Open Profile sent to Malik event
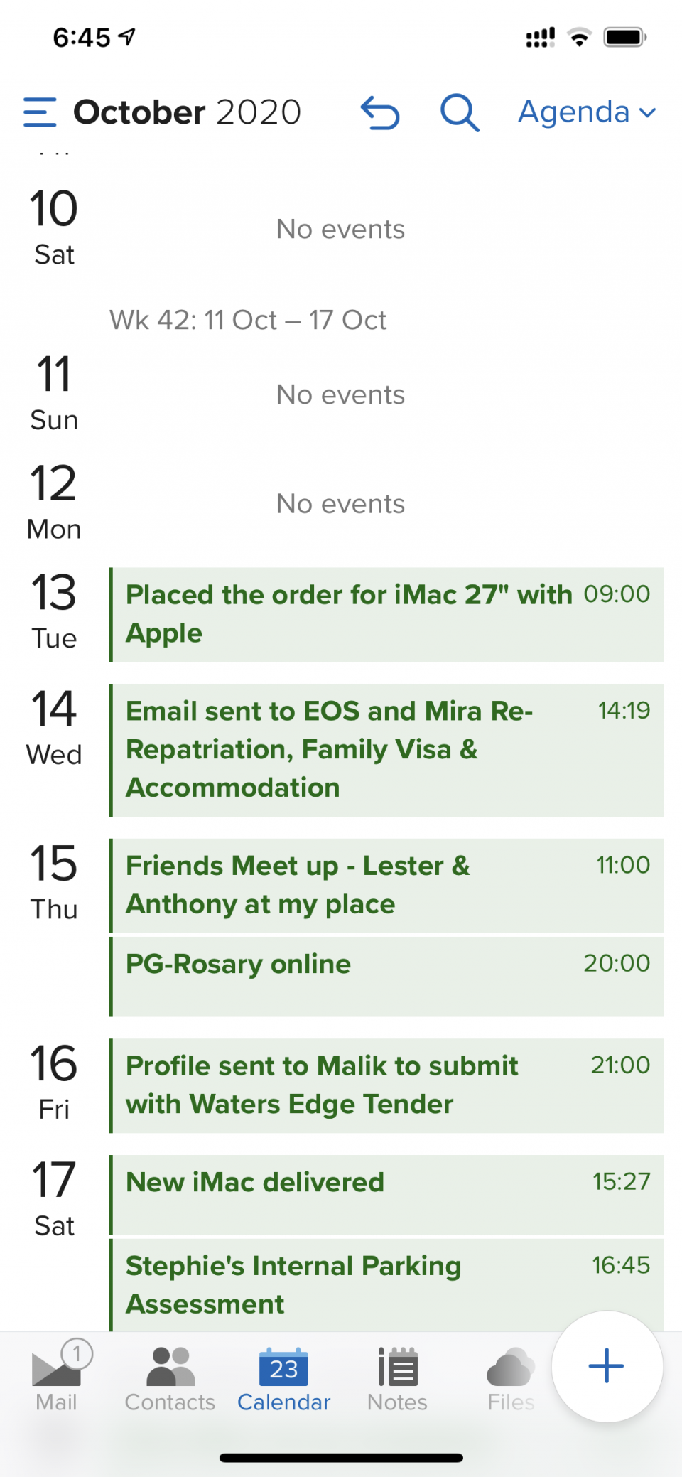Viewport: 682px width, 1477px height. (387, 1085)
